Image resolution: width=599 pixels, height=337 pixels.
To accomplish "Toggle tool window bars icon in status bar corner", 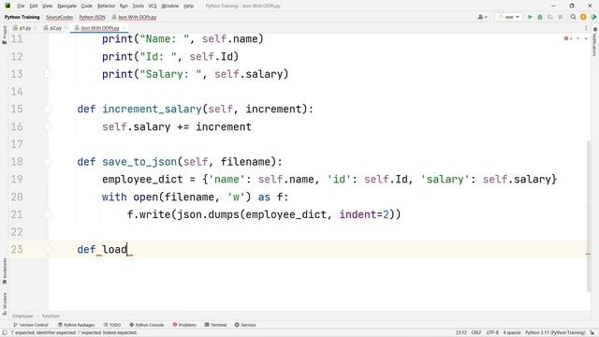I will [x=4, y=333].
